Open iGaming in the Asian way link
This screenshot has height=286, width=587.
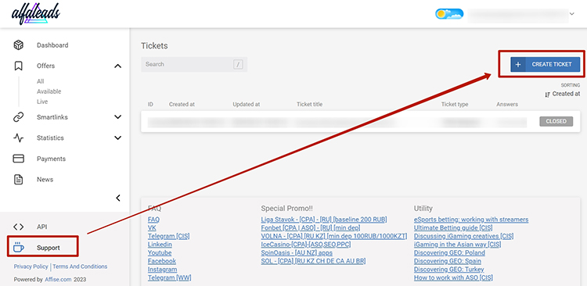pyautogui.click(x=458, y=245)
